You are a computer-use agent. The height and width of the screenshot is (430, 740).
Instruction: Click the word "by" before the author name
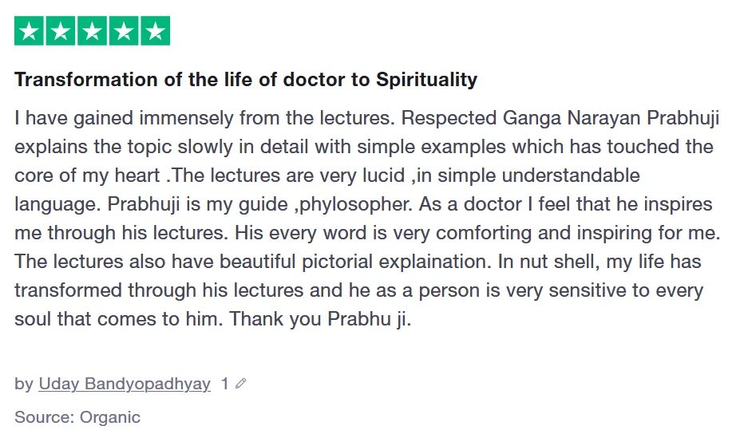point(23,384)
